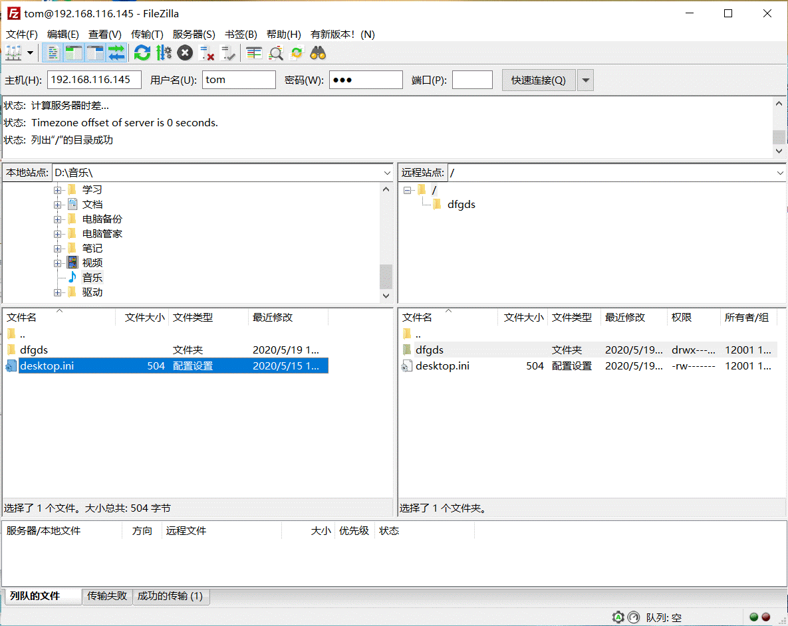Click message log scrollbar down arrow
Image resolution: width=788 pixels, height=626 pixels.
[779, 151]
